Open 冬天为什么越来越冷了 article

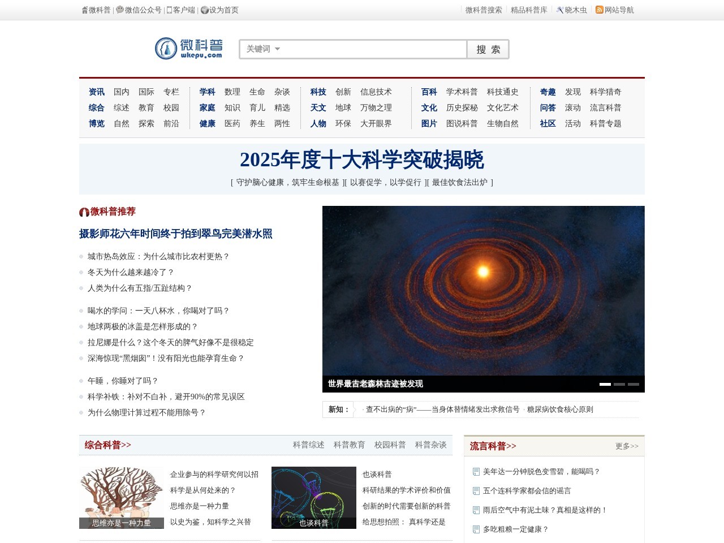click(131, 272)
